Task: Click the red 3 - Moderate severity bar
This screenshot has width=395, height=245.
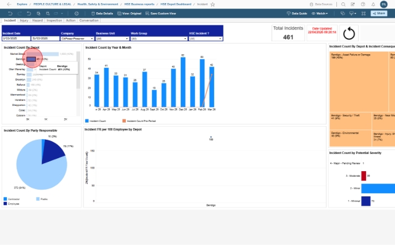Action: tap(364, 176)
